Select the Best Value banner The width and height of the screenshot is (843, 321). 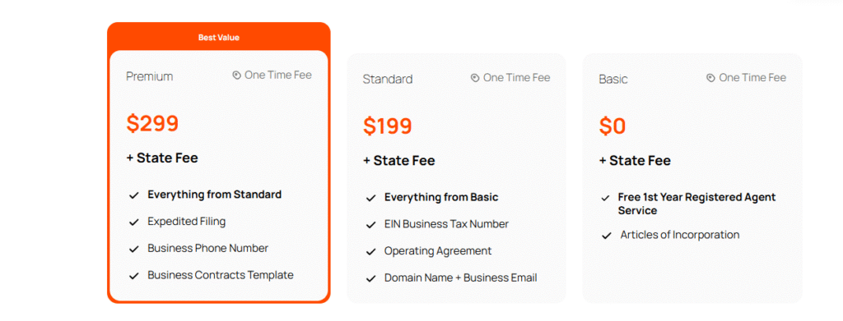[219, 38]
